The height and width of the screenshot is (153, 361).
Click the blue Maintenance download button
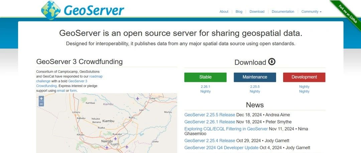coord(255,77)
